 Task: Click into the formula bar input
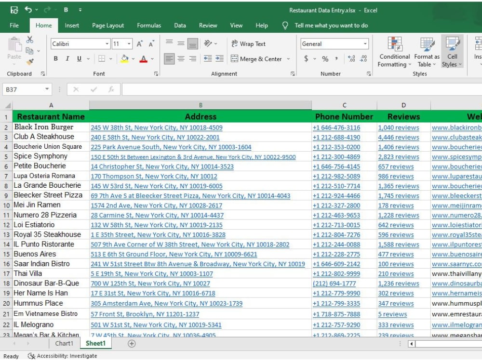click(x=302, y=90)
